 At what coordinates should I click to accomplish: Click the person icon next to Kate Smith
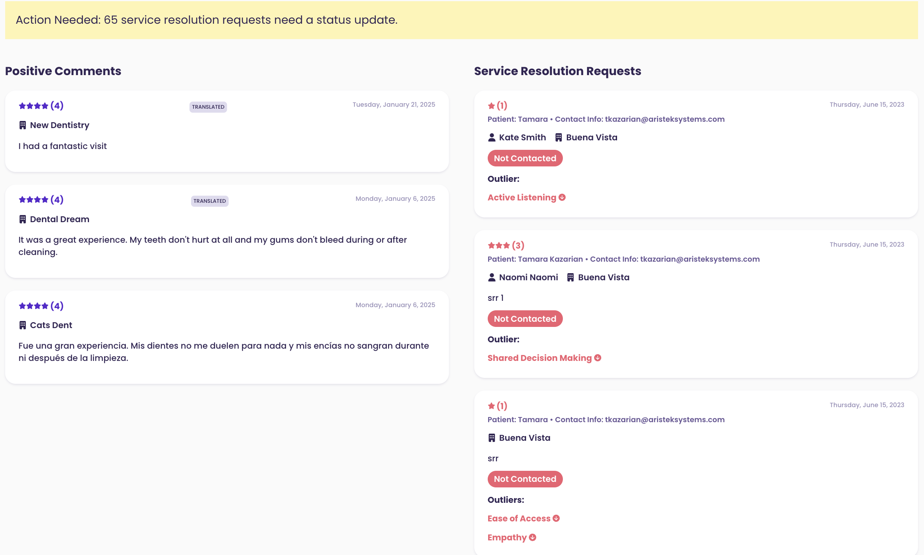click(492, 138)
